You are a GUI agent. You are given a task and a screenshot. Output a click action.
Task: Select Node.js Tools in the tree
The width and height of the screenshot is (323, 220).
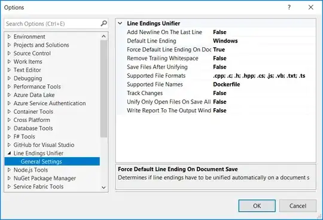31,170
